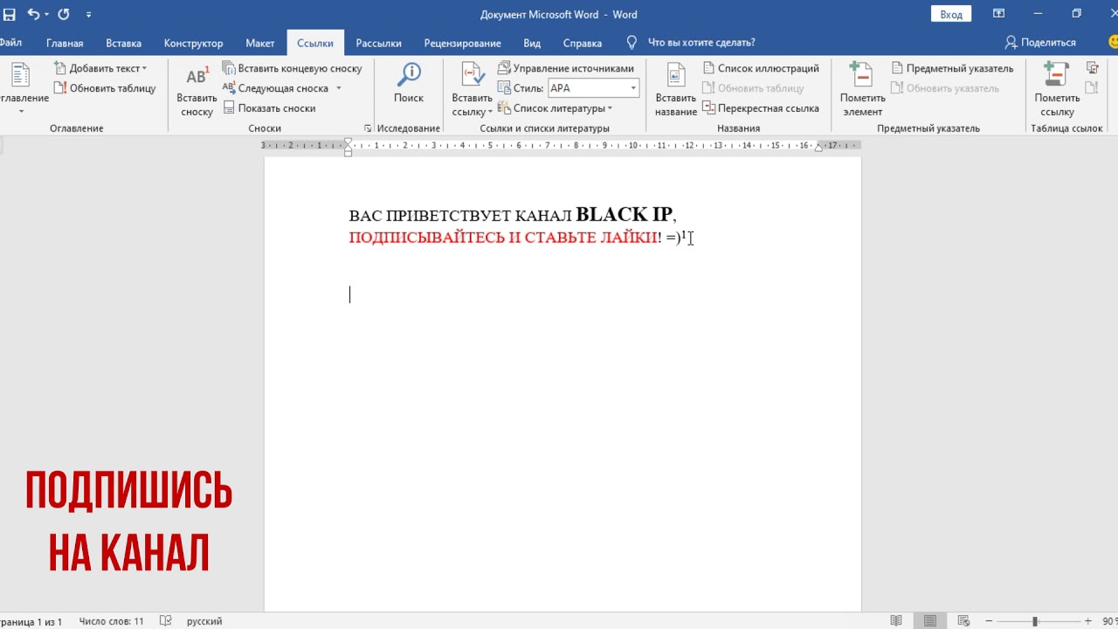The width and height of the screenshot is (1118, 629).
Task: Save document with the floppy disk icon
Action: click(x=9, y=14)
